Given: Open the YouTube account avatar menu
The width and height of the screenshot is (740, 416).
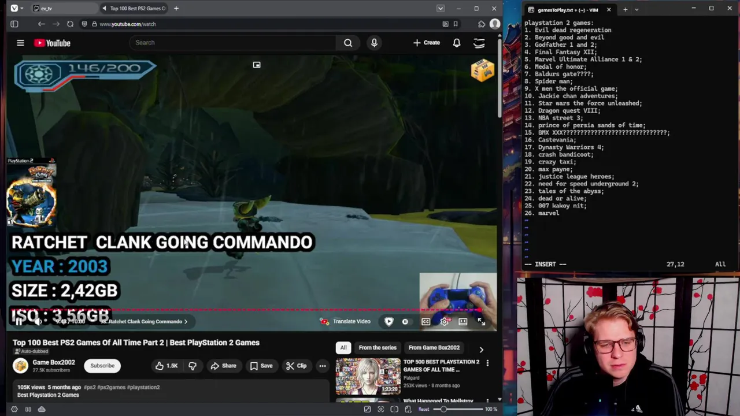Looking at the screenshot, I should pyautogui.click(x=479, y=43).
